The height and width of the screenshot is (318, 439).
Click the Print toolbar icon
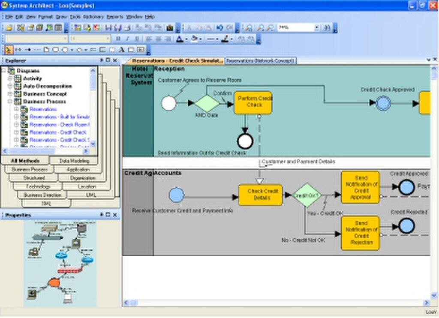[127, 27]
